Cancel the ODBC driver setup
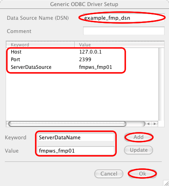The height and width of the screenshot is (186, 169). [x=109, y=174]
